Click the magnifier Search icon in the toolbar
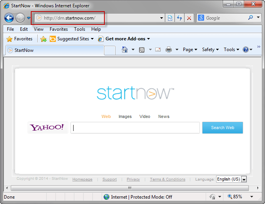265x204 pixels. (250, 17)
